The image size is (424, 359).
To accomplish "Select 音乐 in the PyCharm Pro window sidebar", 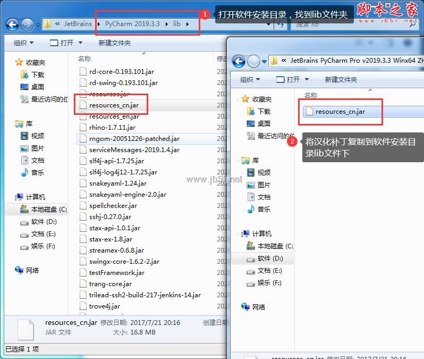I will 259,209.
